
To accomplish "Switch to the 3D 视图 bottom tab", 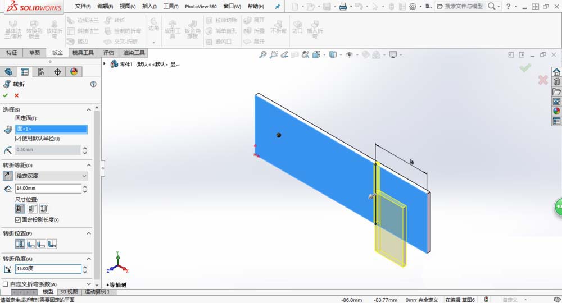I will (69, 292).
